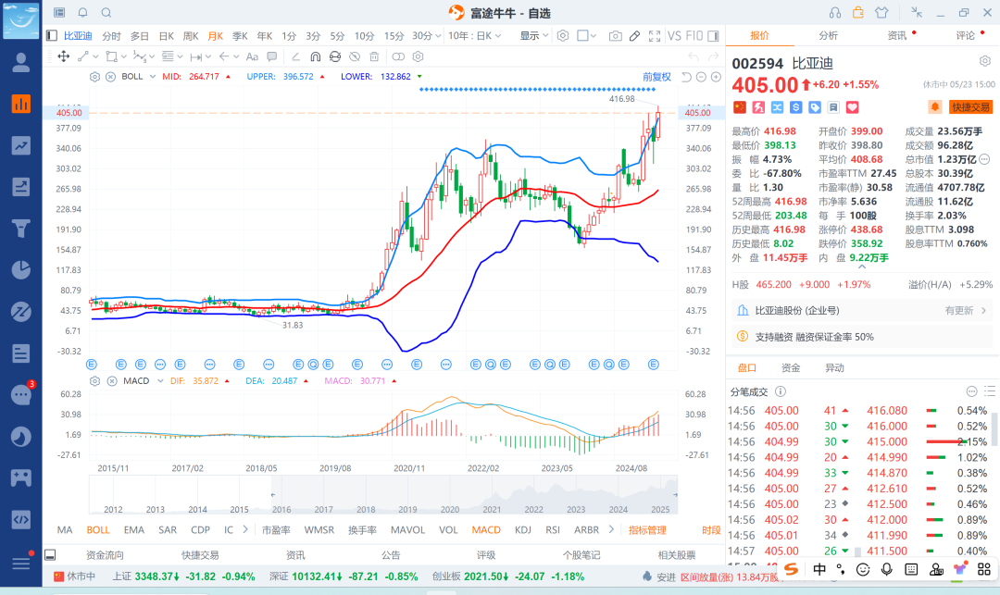Screen dimensions: 1000x595
Task: Open the pie chart sidebar icon
Action: coord(21,269)
